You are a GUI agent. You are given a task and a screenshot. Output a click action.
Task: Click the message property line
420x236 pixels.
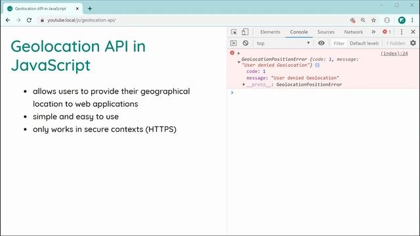coord(293,78)
